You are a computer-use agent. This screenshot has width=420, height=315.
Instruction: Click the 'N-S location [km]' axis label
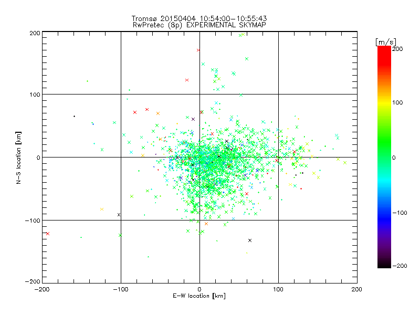click(18, 157)
